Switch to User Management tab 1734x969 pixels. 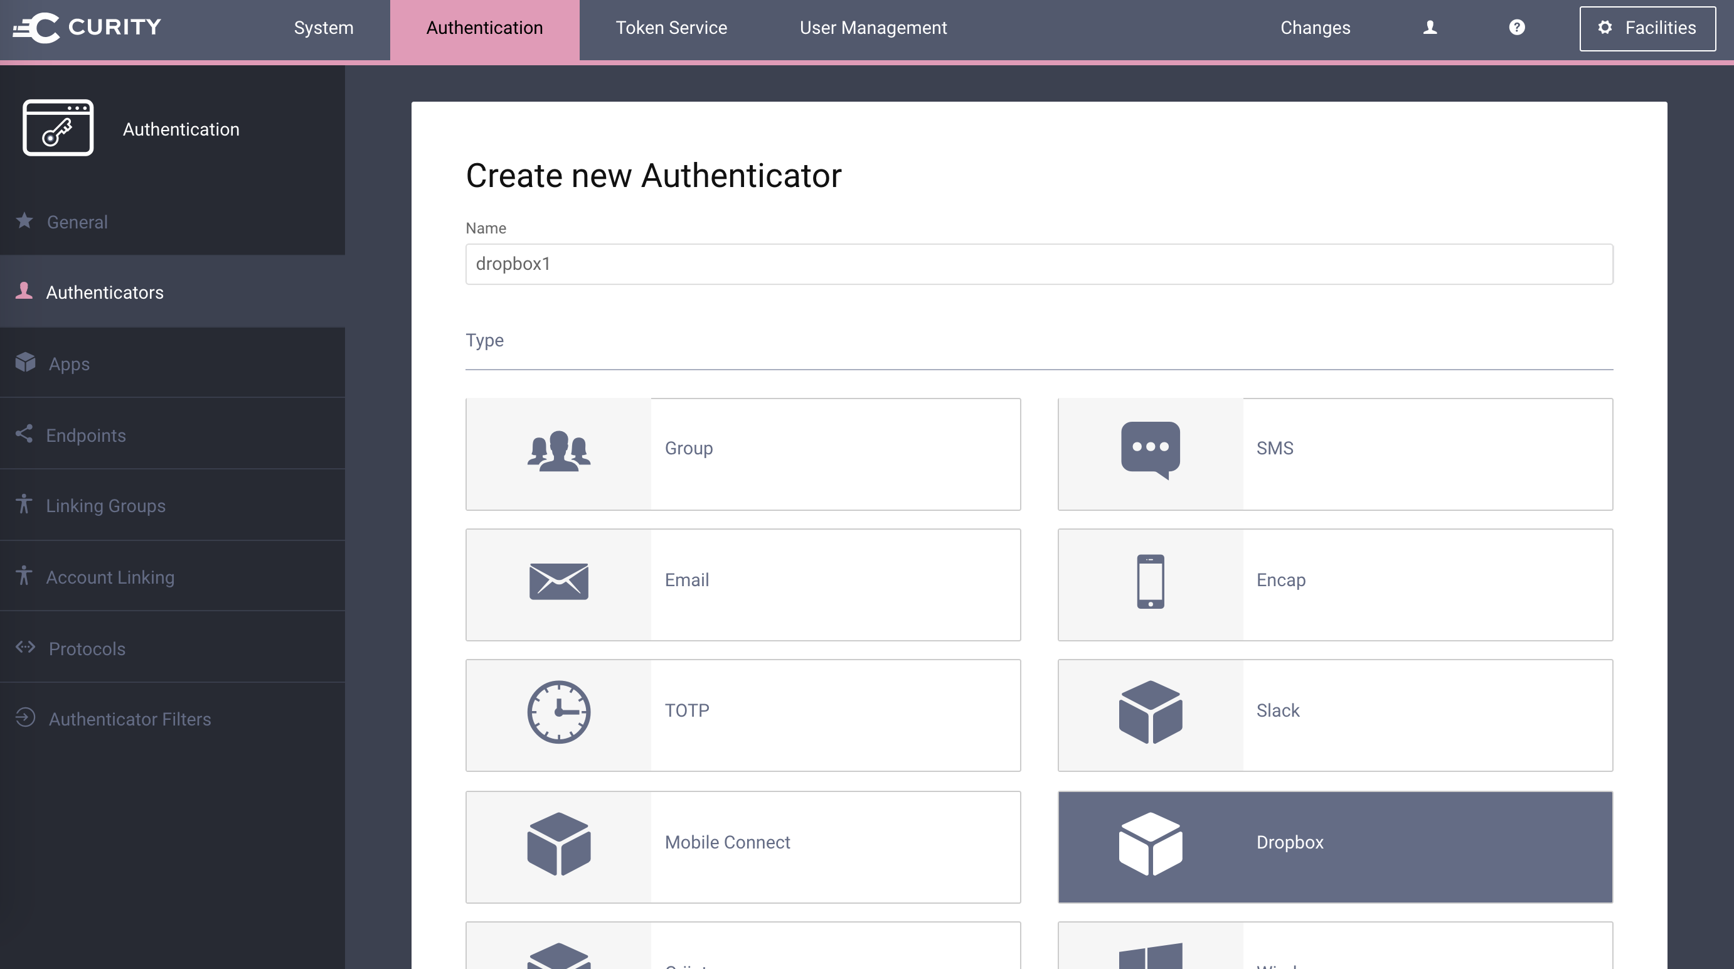(x=873, y=28)
